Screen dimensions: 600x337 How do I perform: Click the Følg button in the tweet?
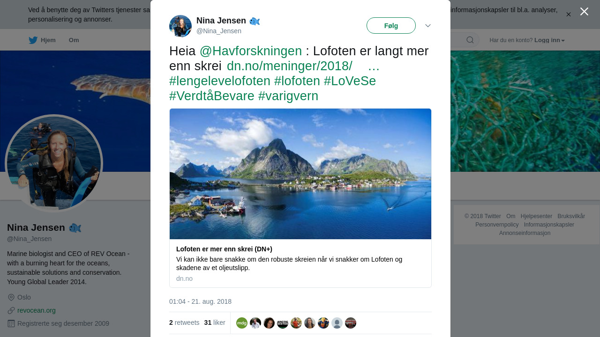(x=391, y=26)
